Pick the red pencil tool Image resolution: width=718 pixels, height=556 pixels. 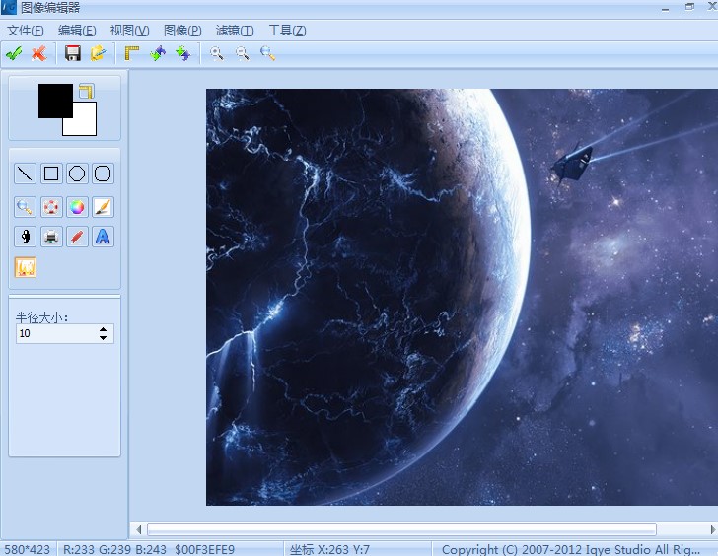[x=77, y=237]
